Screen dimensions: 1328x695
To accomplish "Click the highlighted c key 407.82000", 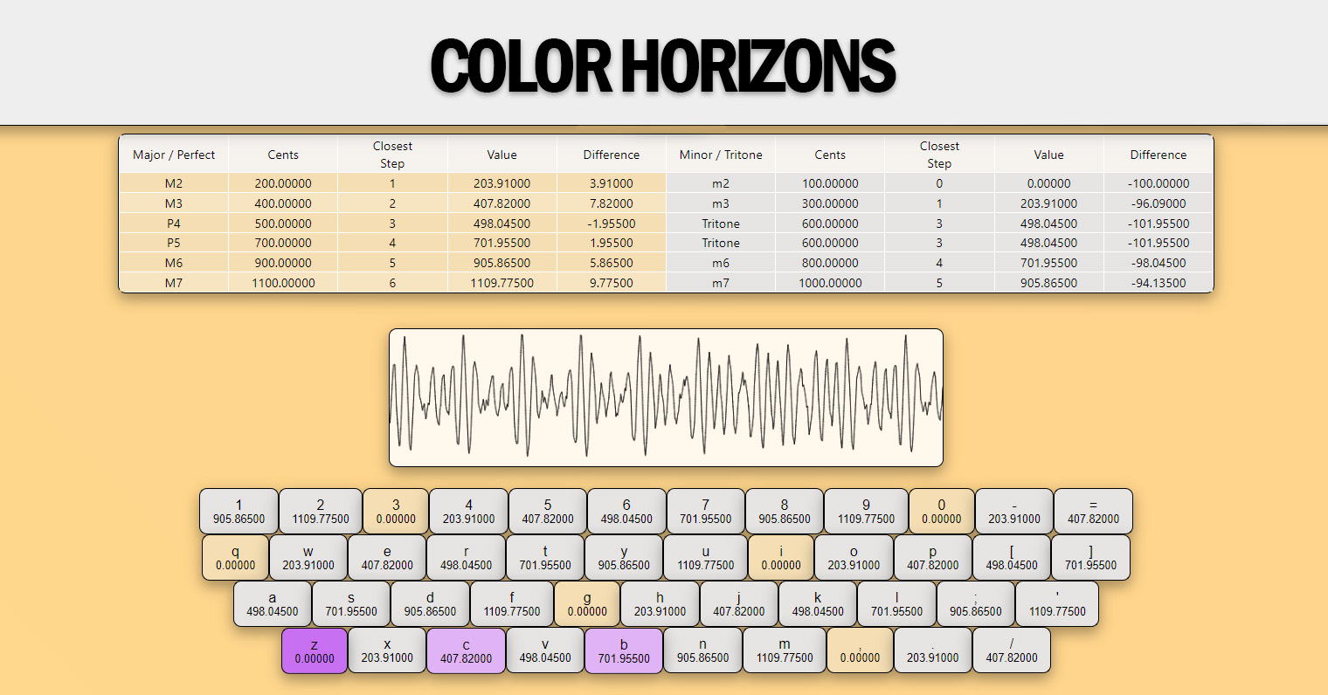I will click(x=467, y=651).
